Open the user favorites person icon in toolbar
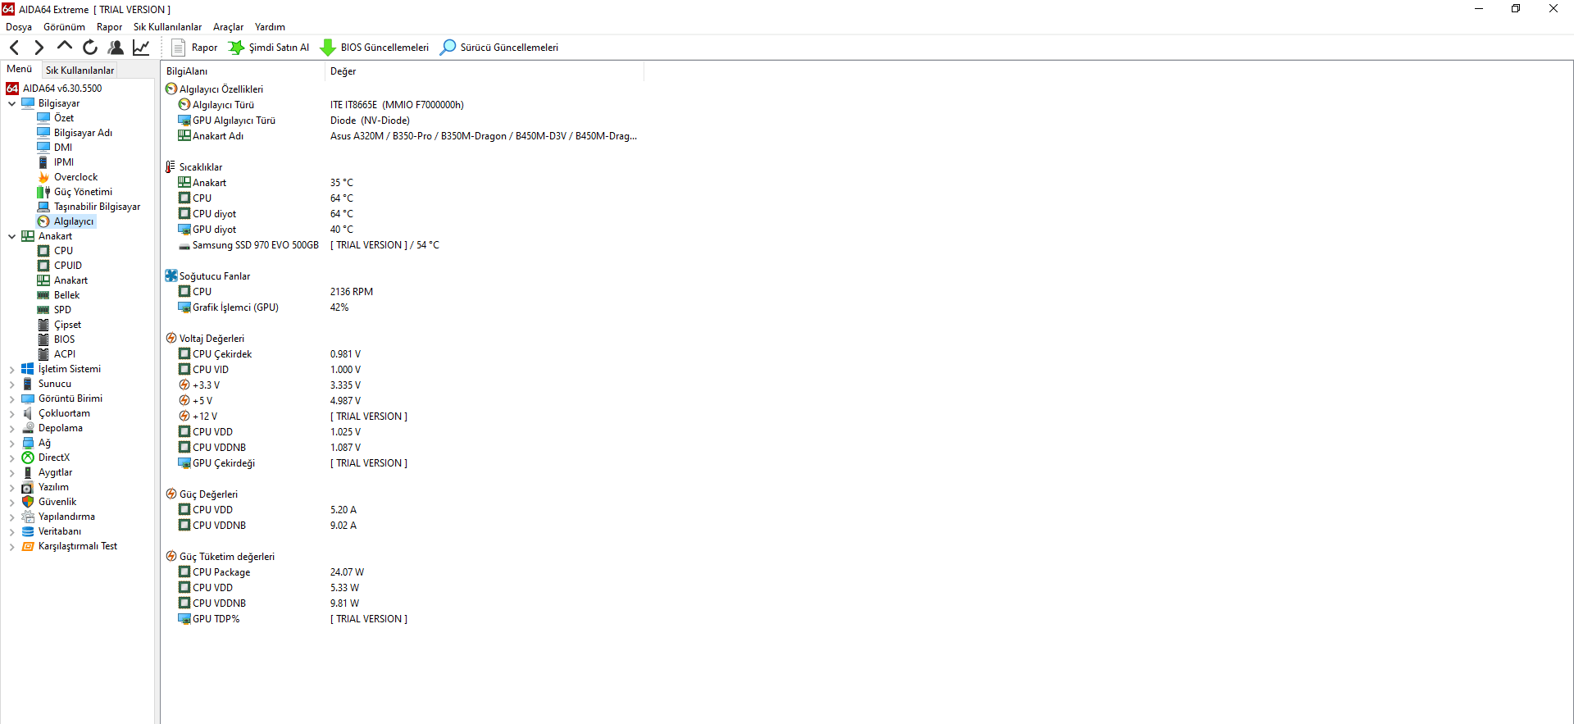This screenshot has height=724, width=1574. point(116,48)
